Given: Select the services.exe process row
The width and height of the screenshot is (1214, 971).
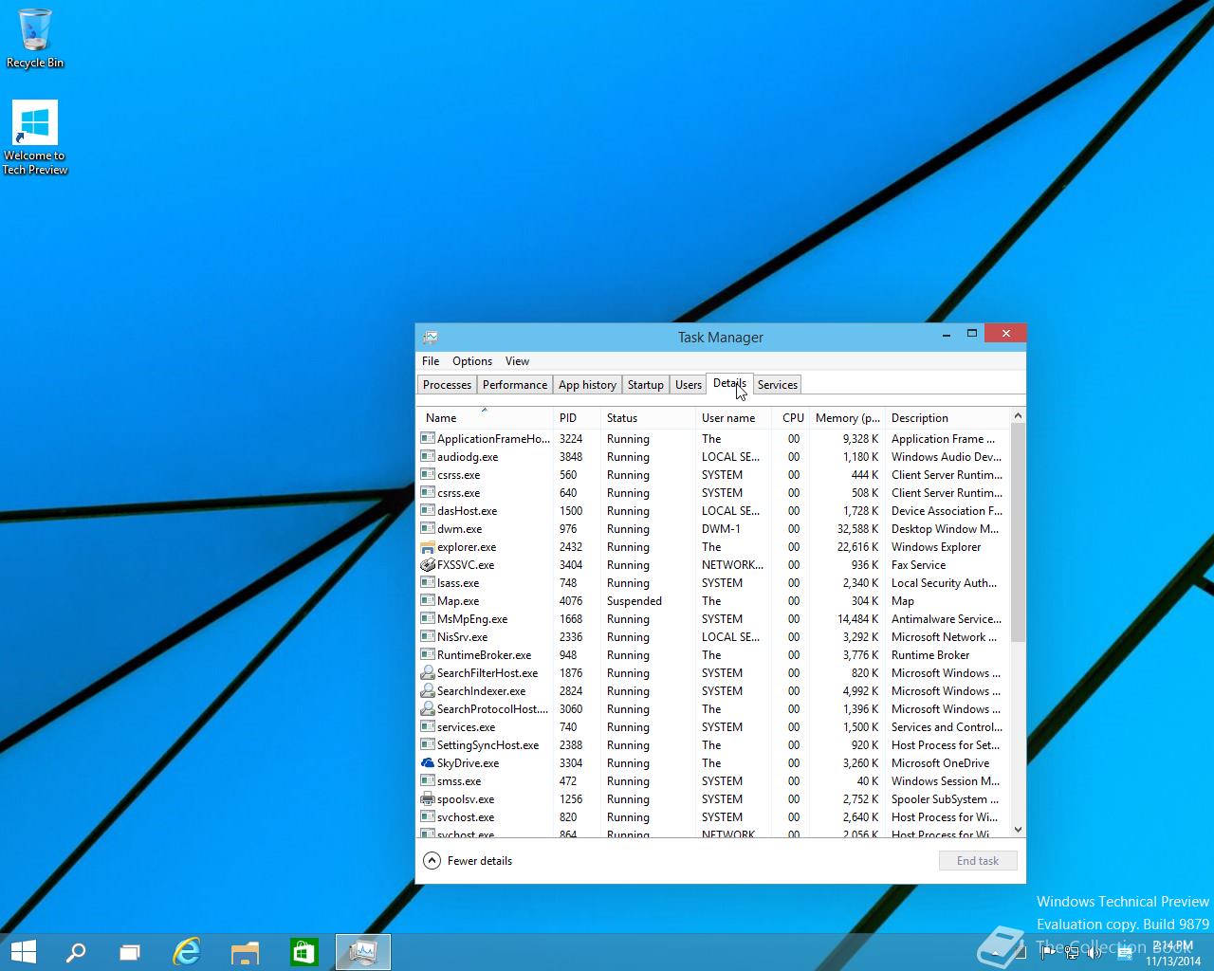Looking at the screenshot, I should pyautogui.click(x=714, y=727).
